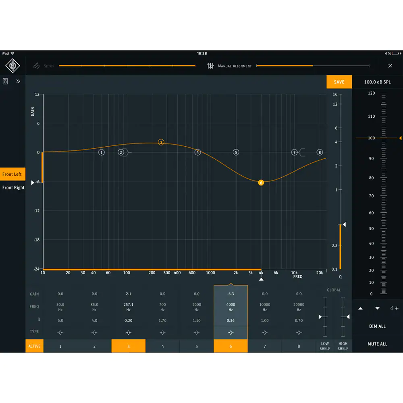Expand the sidebar with double chevron
This screenshot has height=403, width=403.
point(18,81)
